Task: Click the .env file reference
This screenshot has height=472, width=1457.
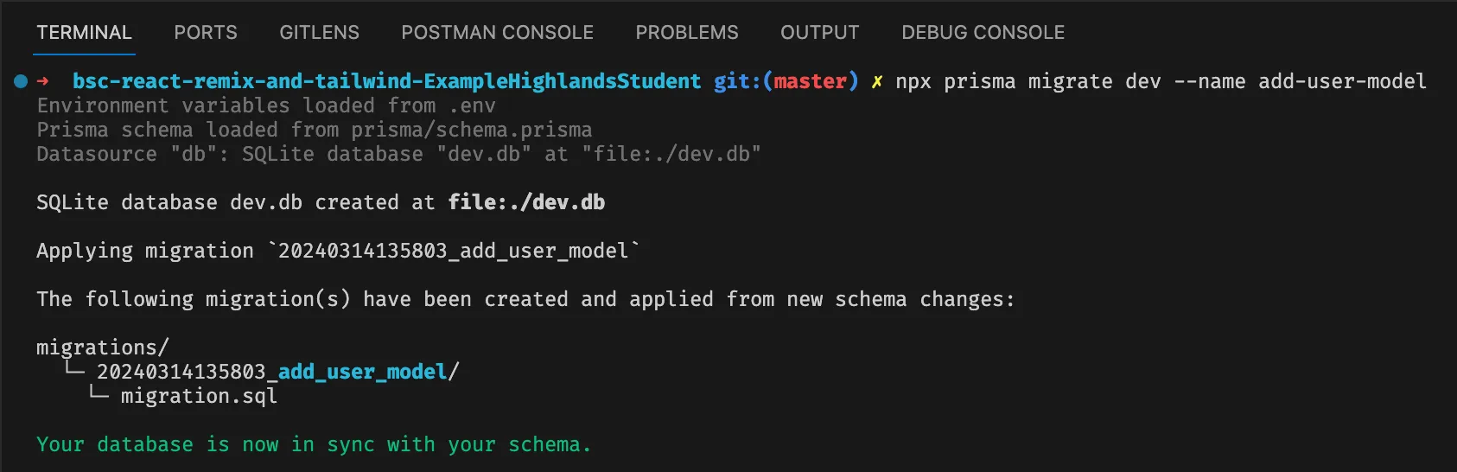Action: click(472, 105)
